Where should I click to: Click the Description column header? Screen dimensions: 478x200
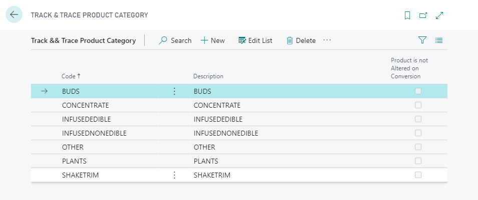point(208,76)
